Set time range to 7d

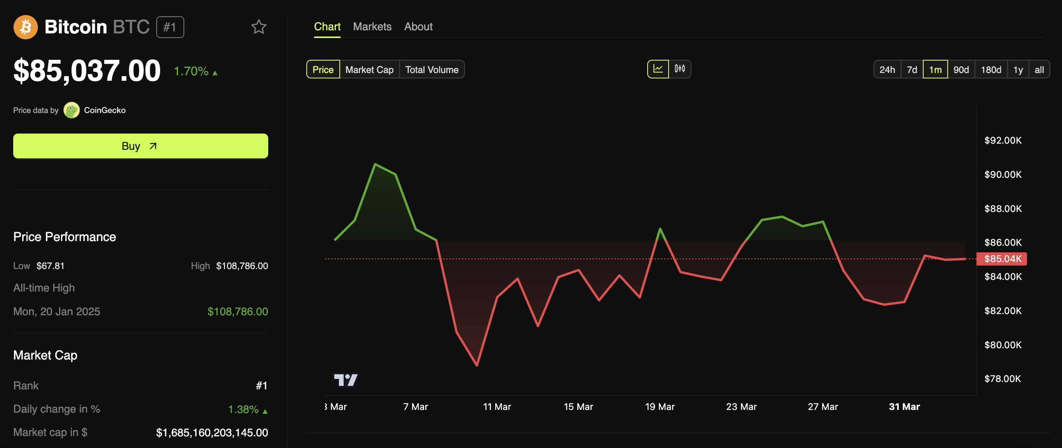coord(912,69)
